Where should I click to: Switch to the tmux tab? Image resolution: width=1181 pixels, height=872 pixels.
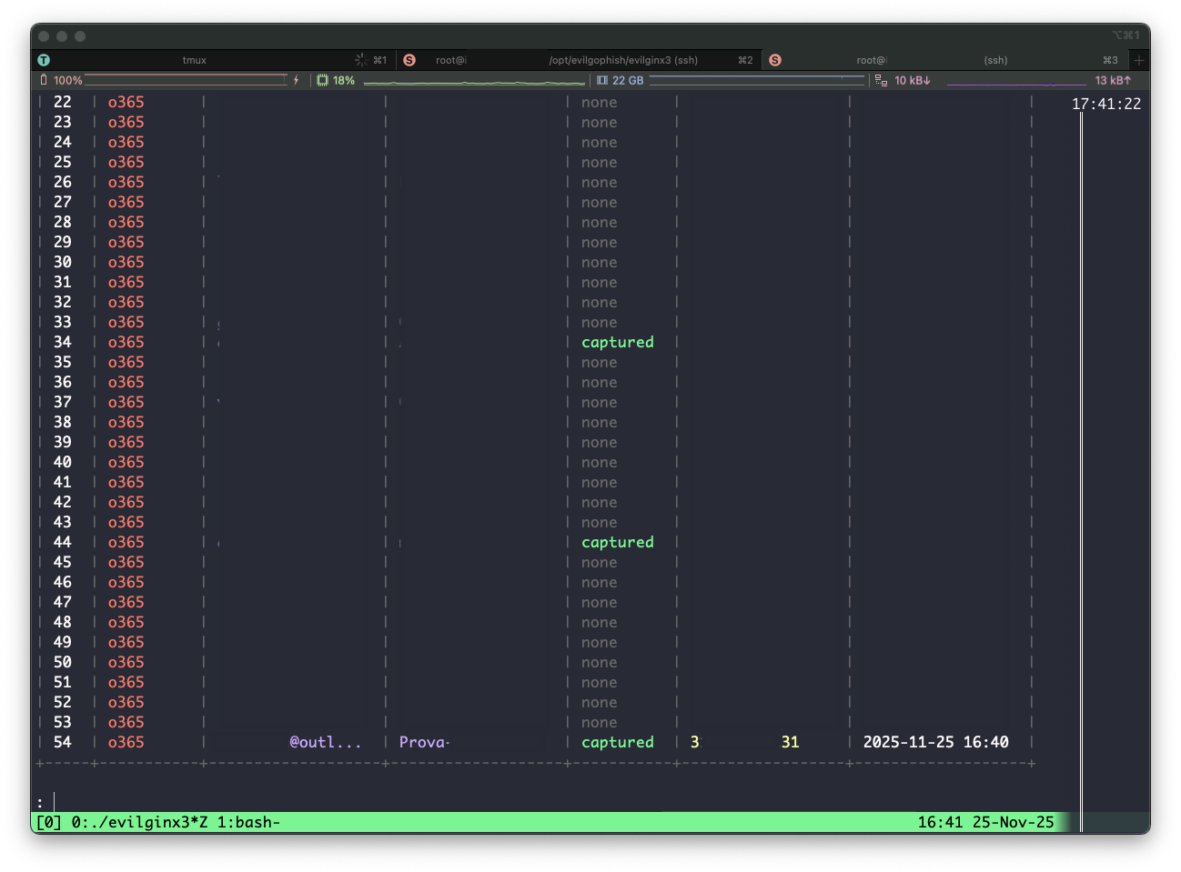coord(195,60)
